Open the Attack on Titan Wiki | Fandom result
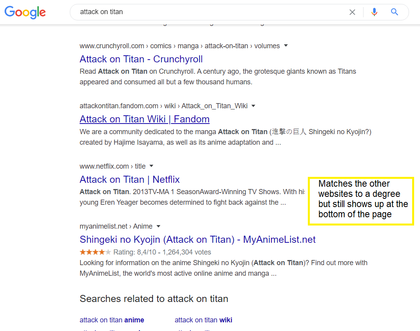This screenshot has width=420, height=331. click(144, 119)
